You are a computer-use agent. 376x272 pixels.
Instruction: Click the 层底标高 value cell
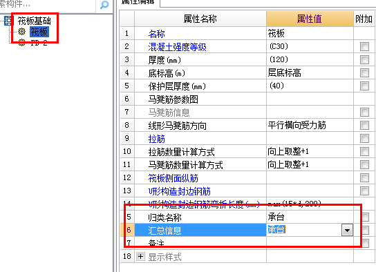click(310, 72)
